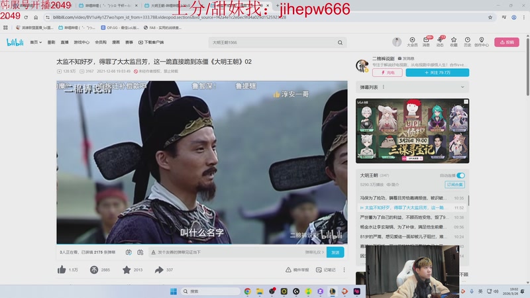
Task: Open danmaku settings icon
Action: (140, 252)
